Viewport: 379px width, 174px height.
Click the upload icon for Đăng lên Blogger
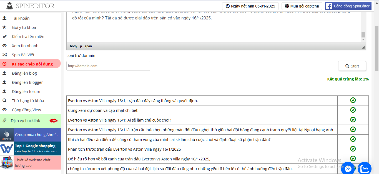(4, 82)
